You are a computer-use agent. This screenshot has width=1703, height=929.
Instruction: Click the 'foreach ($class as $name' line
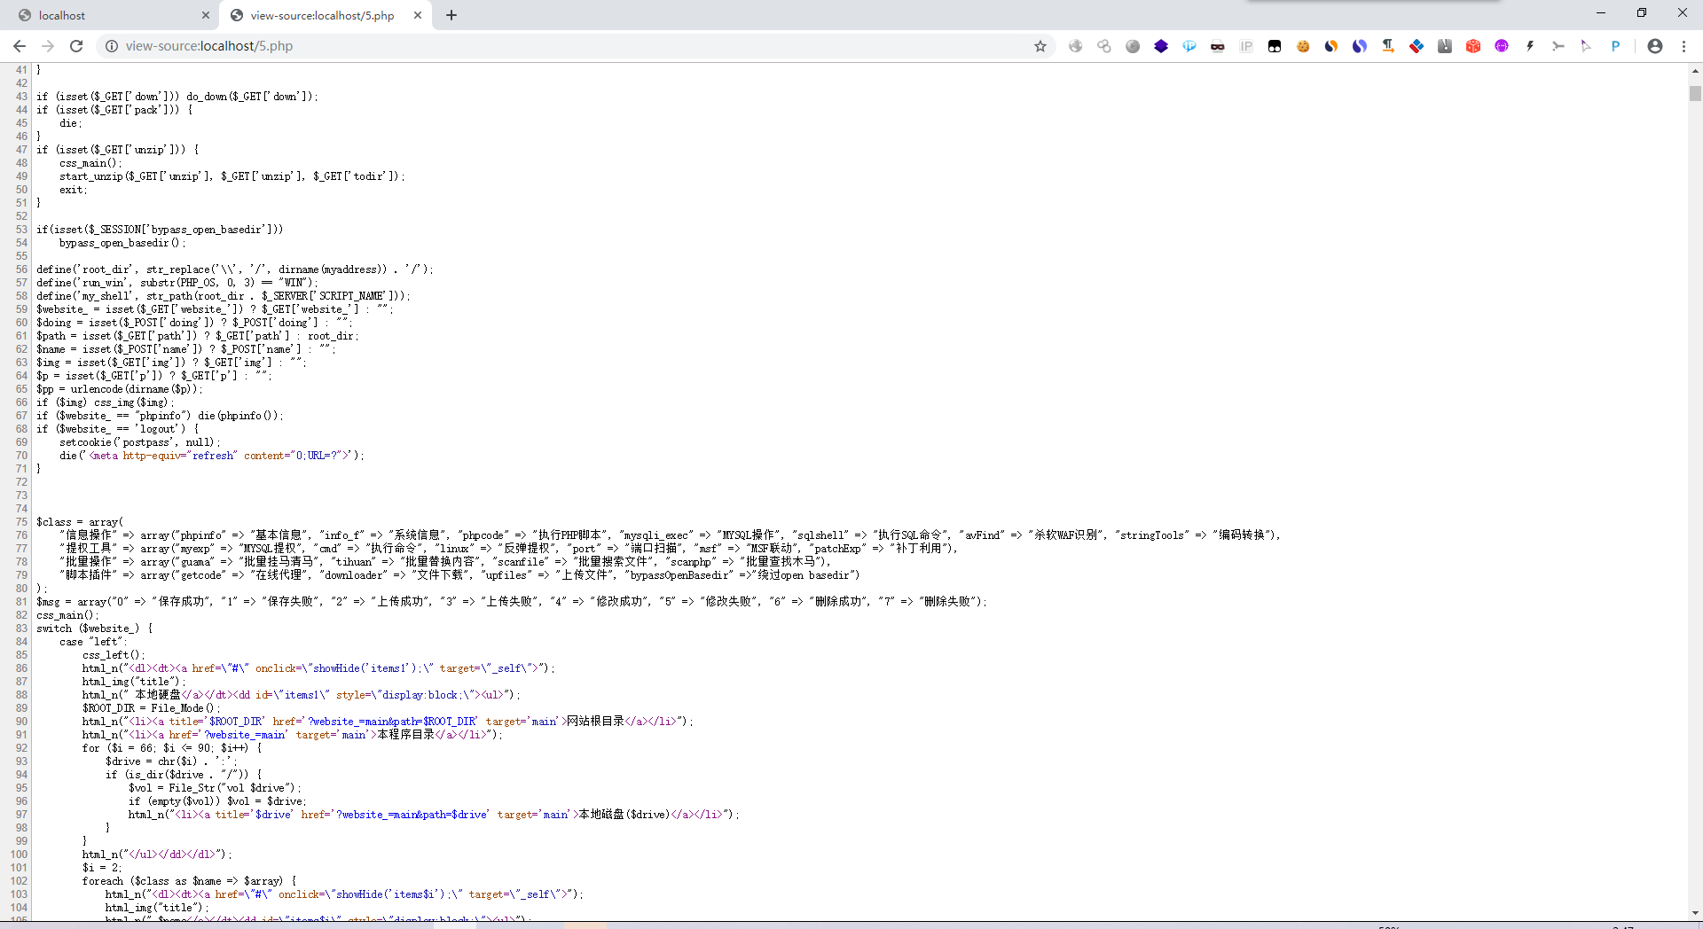189,881
